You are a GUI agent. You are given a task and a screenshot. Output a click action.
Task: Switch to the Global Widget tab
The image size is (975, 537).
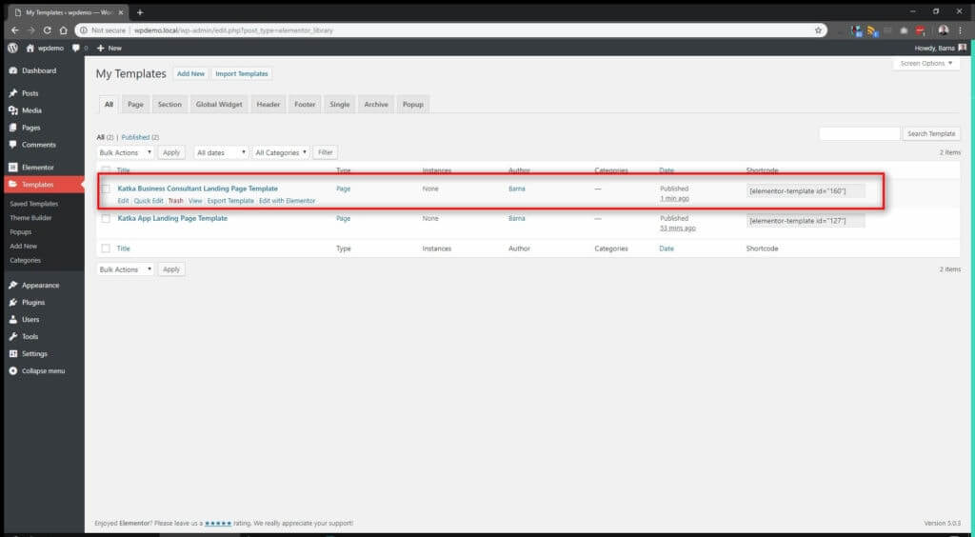coord(219,104)
